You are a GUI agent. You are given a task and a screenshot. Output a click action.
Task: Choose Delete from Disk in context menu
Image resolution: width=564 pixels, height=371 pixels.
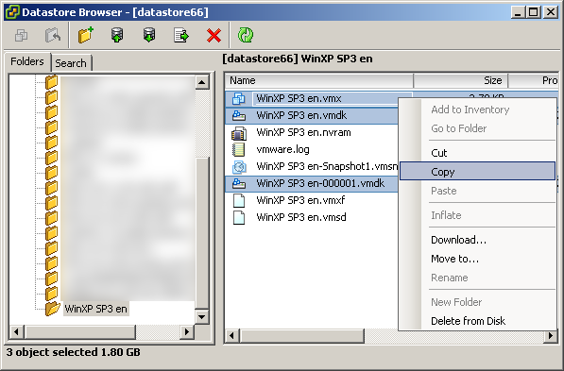(x=478, y=321)
